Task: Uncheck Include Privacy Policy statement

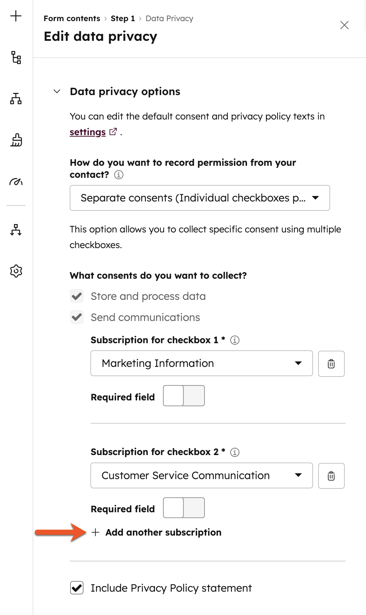Action: pos(76,588)
